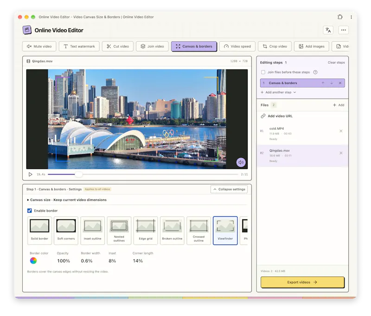Open the Video speed tool
371x316 pixels.
[x=237, y=46]
